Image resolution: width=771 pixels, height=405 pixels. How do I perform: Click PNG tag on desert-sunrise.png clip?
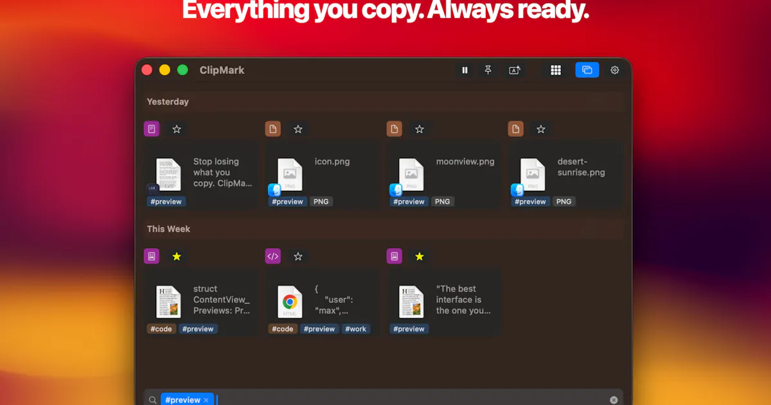tap(563, 201)
